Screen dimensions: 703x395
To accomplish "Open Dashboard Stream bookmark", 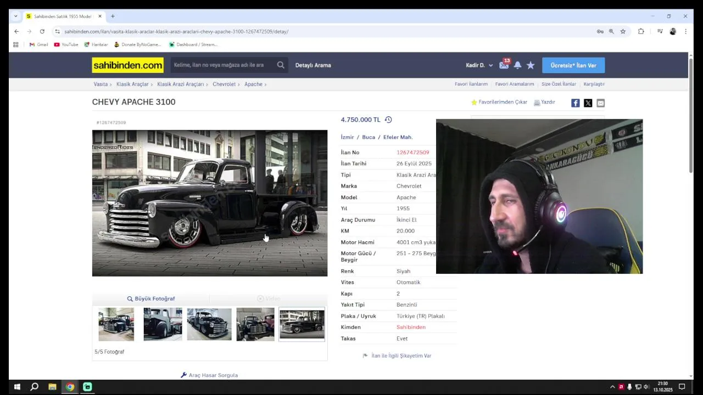I will pyautogui.click(x=193, y=44).
